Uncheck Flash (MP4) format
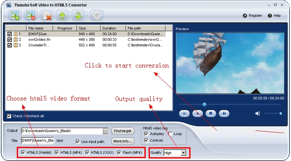This screenshot has width=291, height=161. pos(119,153)
